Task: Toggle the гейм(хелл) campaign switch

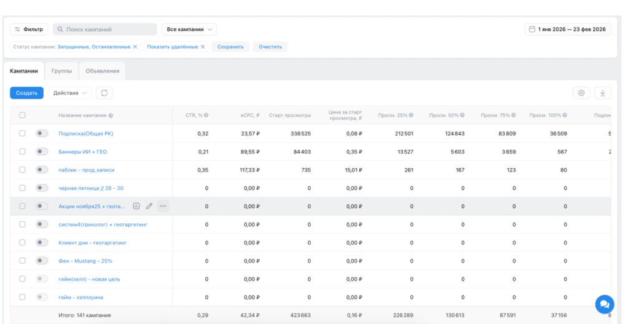Action: click(x=42, y=279)
